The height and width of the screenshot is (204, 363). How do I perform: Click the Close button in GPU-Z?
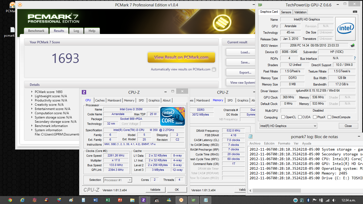pyautogui.click(x=348, y=126)
